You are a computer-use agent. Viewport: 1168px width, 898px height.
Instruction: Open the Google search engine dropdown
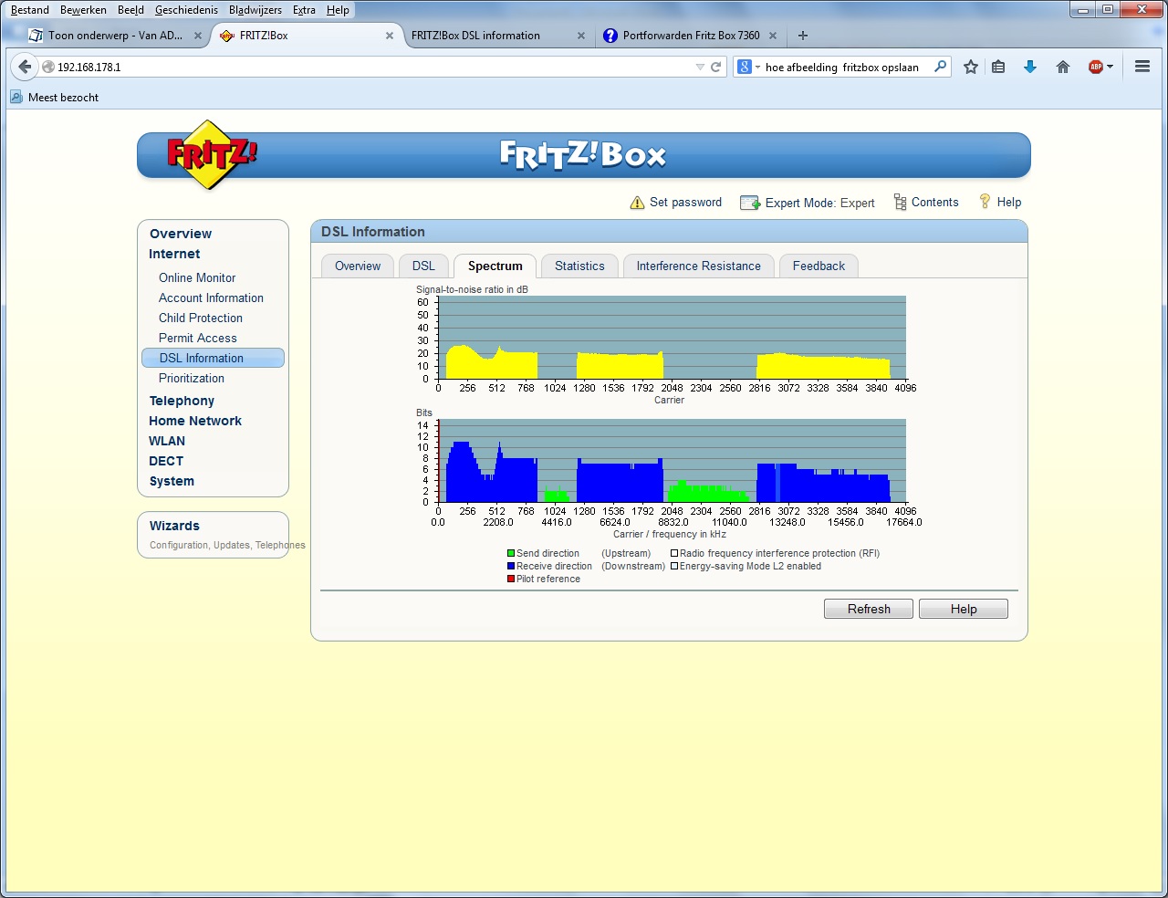click(748, 67)
